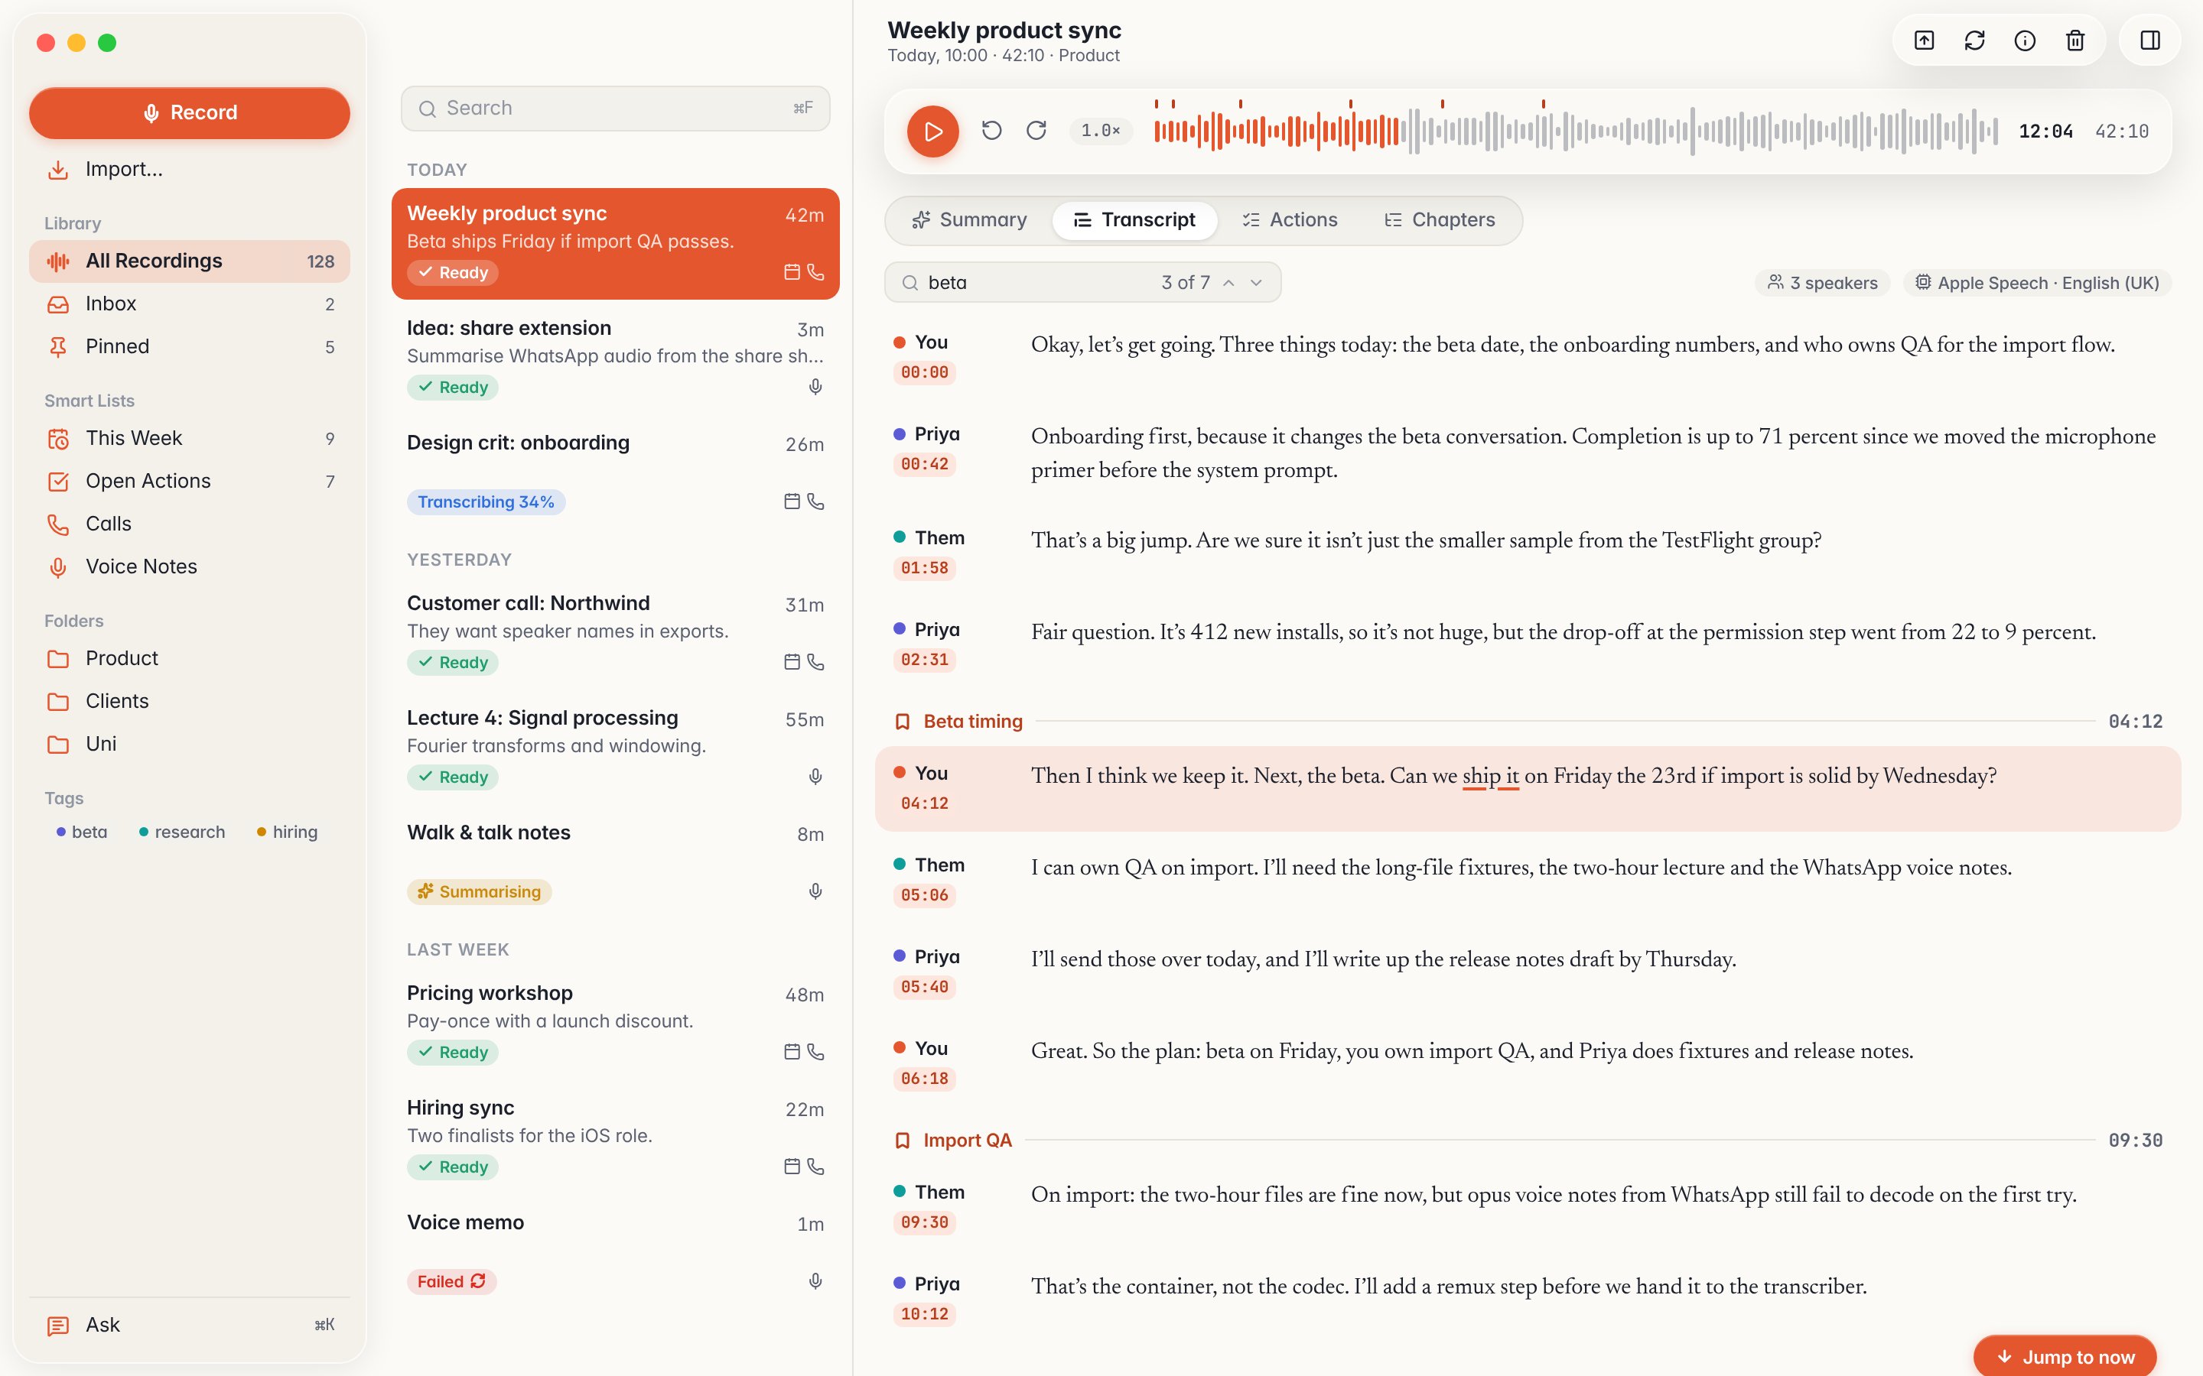Select the Transcript tab
2203x1376 pixels.
click(x=1134, y=220)
